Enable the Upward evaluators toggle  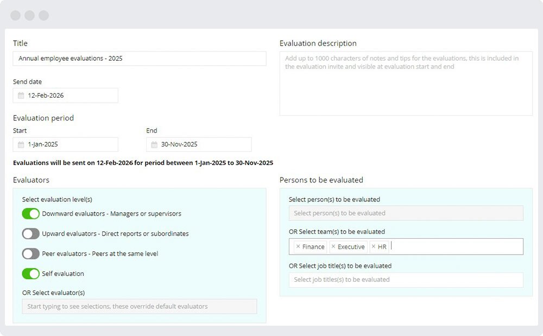(31, 233)
